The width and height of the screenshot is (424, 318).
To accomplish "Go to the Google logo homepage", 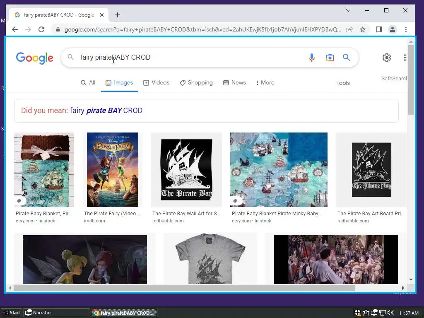I will [35, 58].
